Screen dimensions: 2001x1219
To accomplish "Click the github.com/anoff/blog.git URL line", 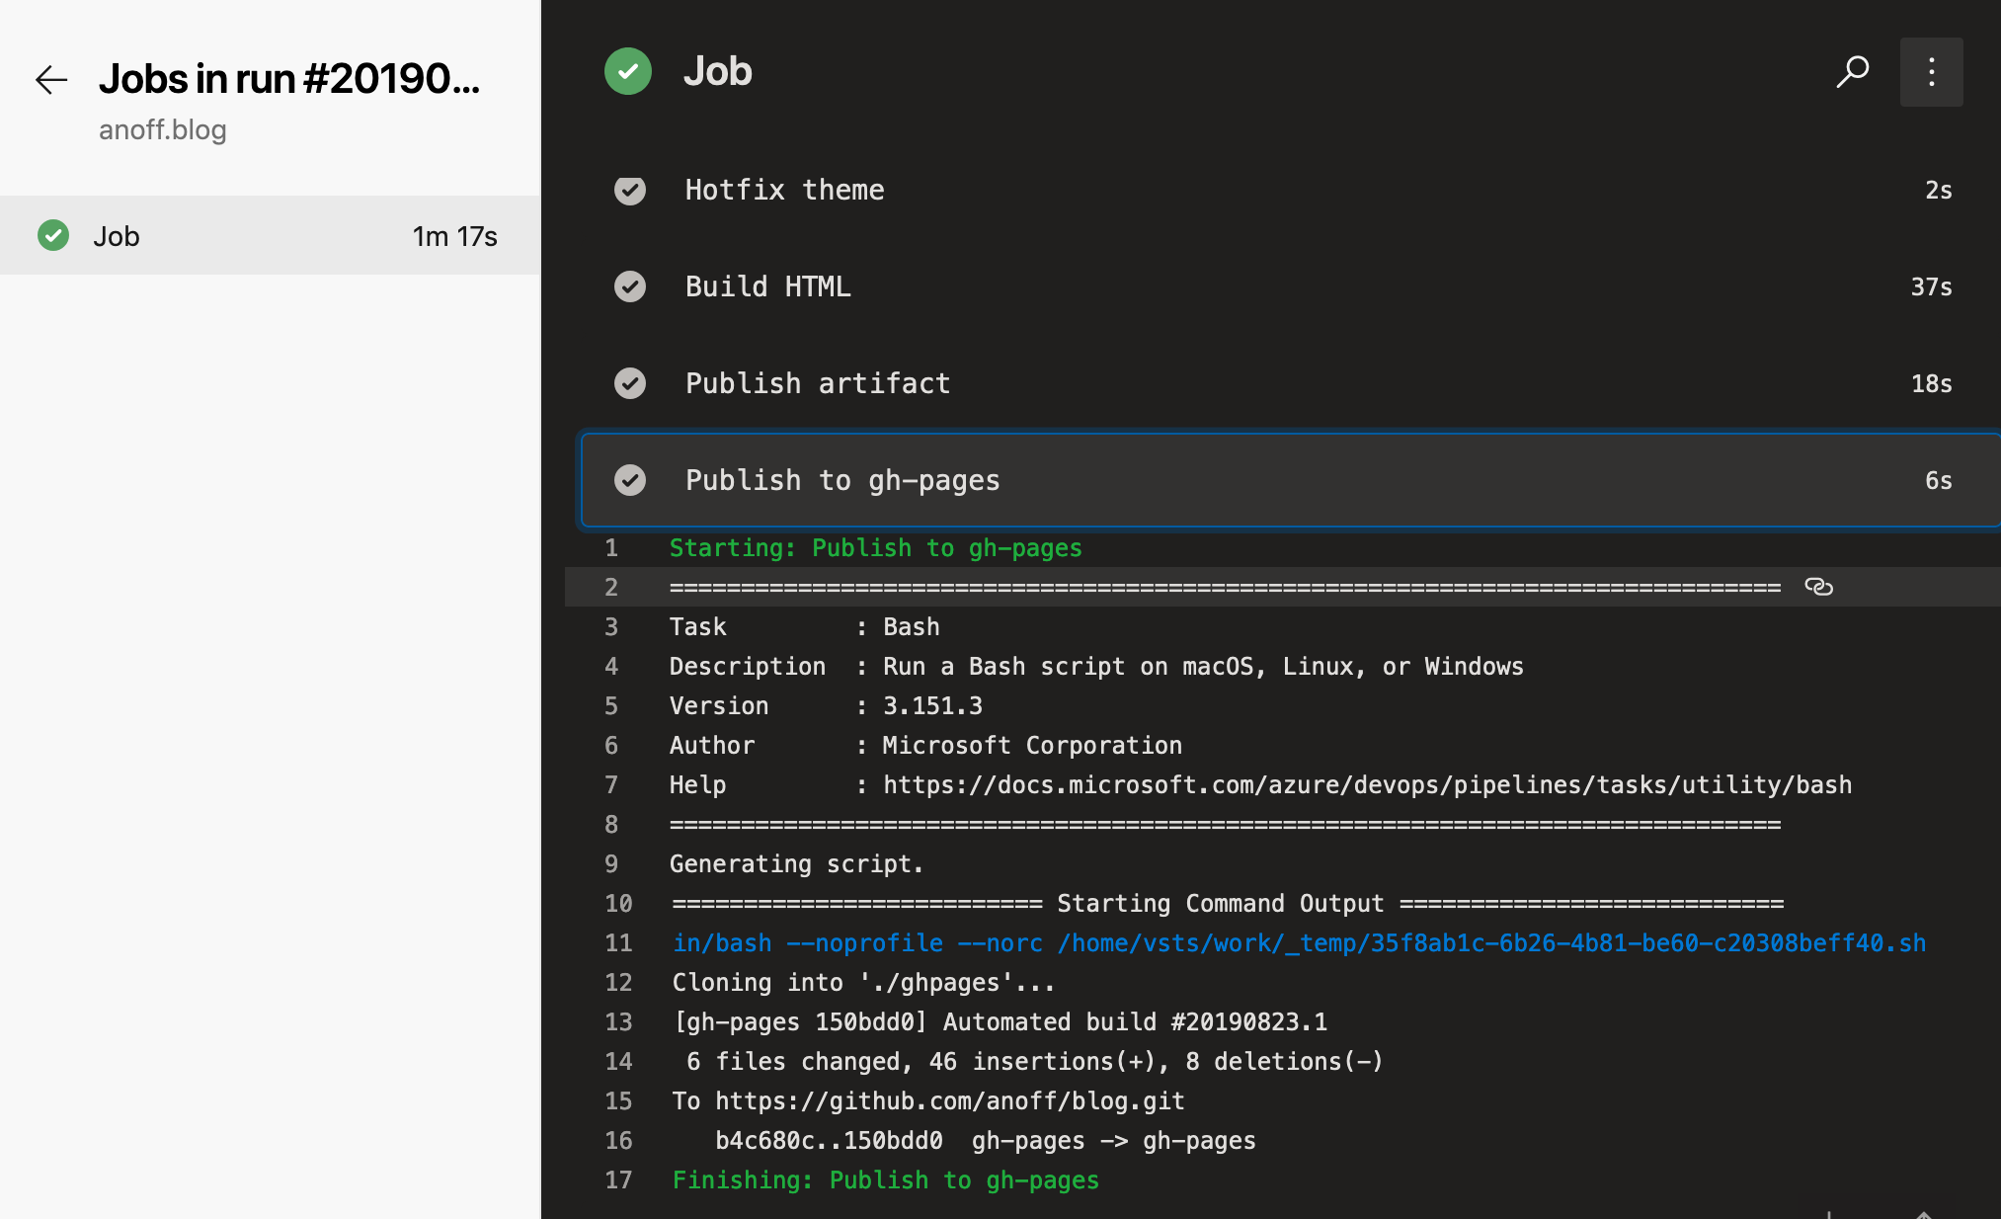I will (927, 1100).
